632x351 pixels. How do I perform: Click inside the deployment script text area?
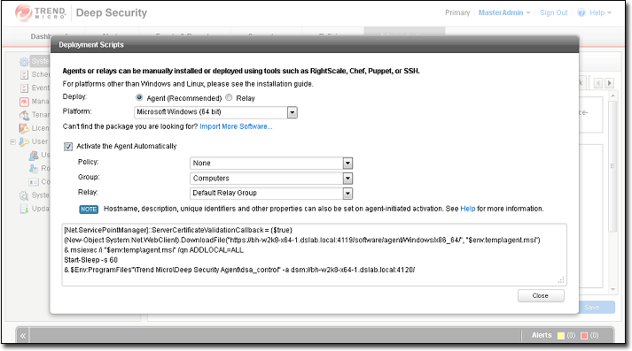pos(314,255)
